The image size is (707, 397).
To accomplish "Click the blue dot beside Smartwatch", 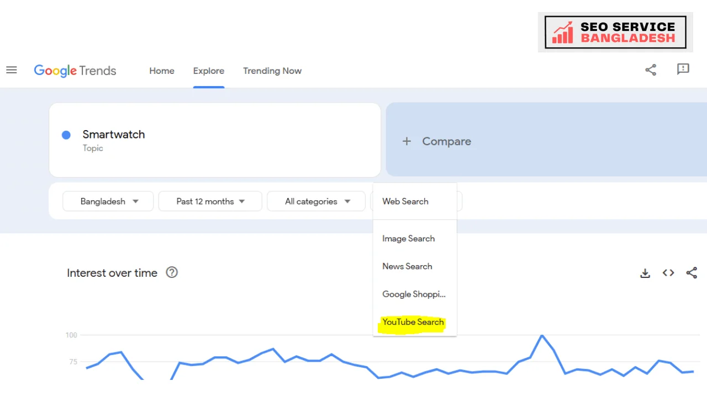I will click(66, 135).
